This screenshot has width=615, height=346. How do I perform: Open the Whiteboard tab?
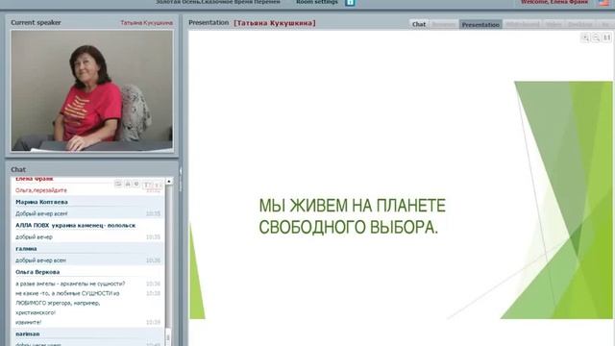coord(523,24)
